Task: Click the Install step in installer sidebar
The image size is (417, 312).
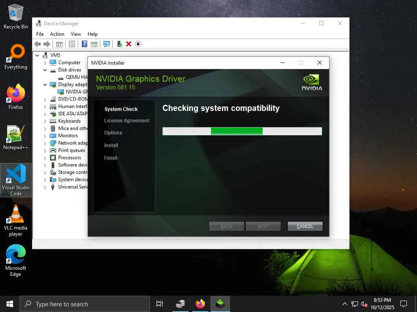Action: (x=111, y=145)
